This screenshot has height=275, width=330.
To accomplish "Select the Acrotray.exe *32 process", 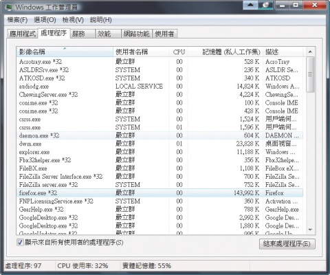I will pos(160,62).
